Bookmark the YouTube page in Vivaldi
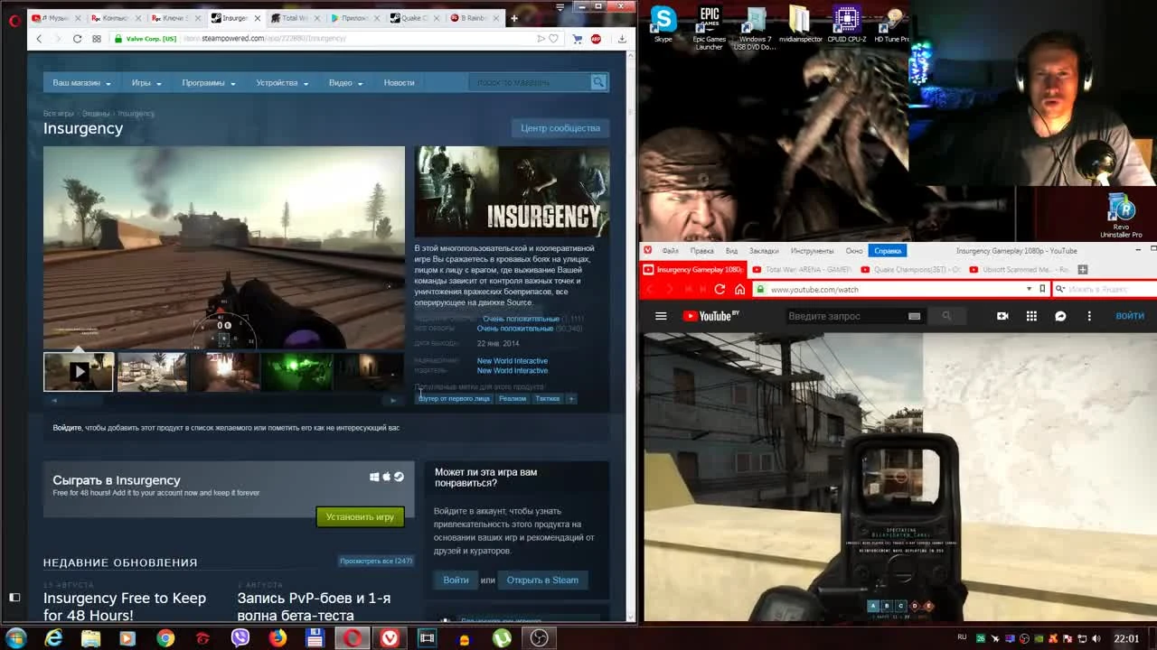Screen dimensions: 1157x650 coord(1042,289)
